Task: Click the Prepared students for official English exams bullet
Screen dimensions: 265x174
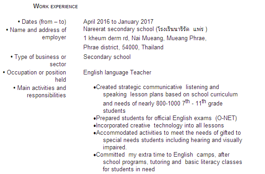Action: 165,118
